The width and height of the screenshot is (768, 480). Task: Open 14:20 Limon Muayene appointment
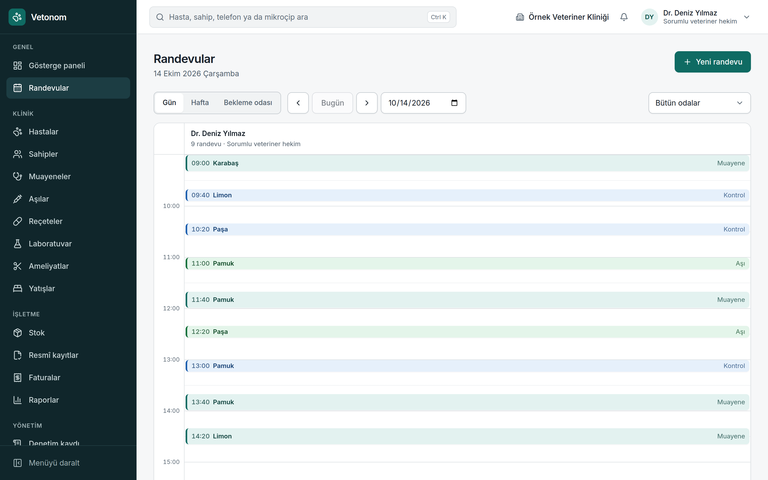pyautogui.click(x=467, y=436)
